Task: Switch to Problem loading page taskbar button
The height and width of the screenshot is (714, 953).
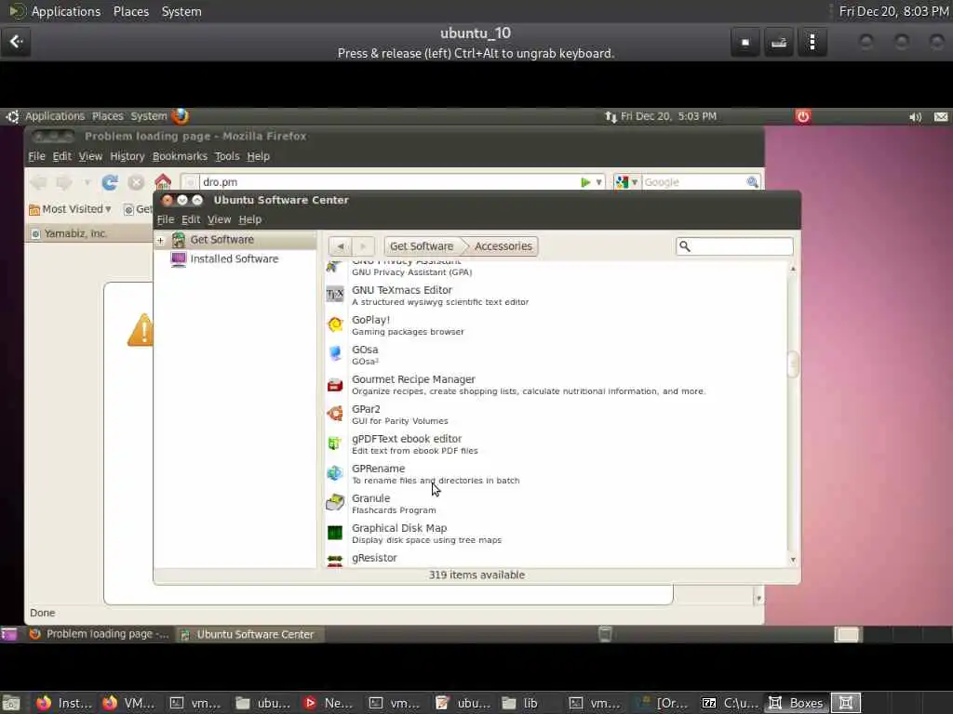Action: coord(101,634)
